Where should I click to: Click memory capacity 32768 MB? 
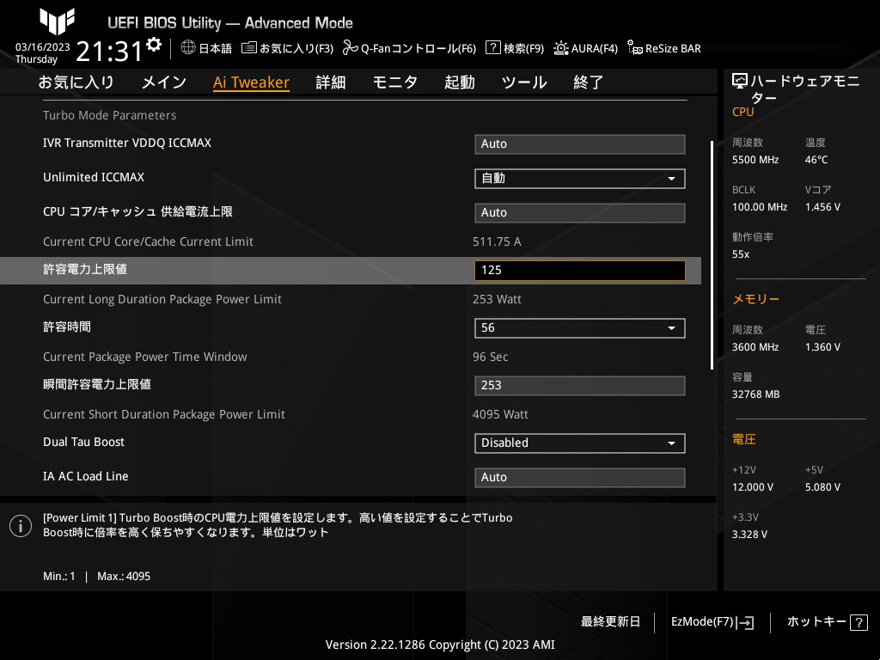tap(755, 394)
